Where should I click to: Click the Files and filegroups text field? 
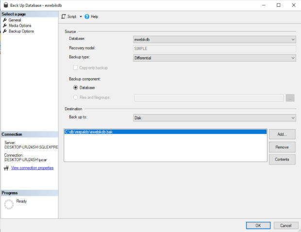209,98
